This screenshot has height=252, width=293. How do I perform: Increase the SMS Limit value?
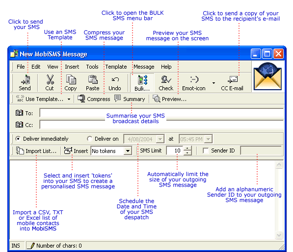(x=187, y=149)
